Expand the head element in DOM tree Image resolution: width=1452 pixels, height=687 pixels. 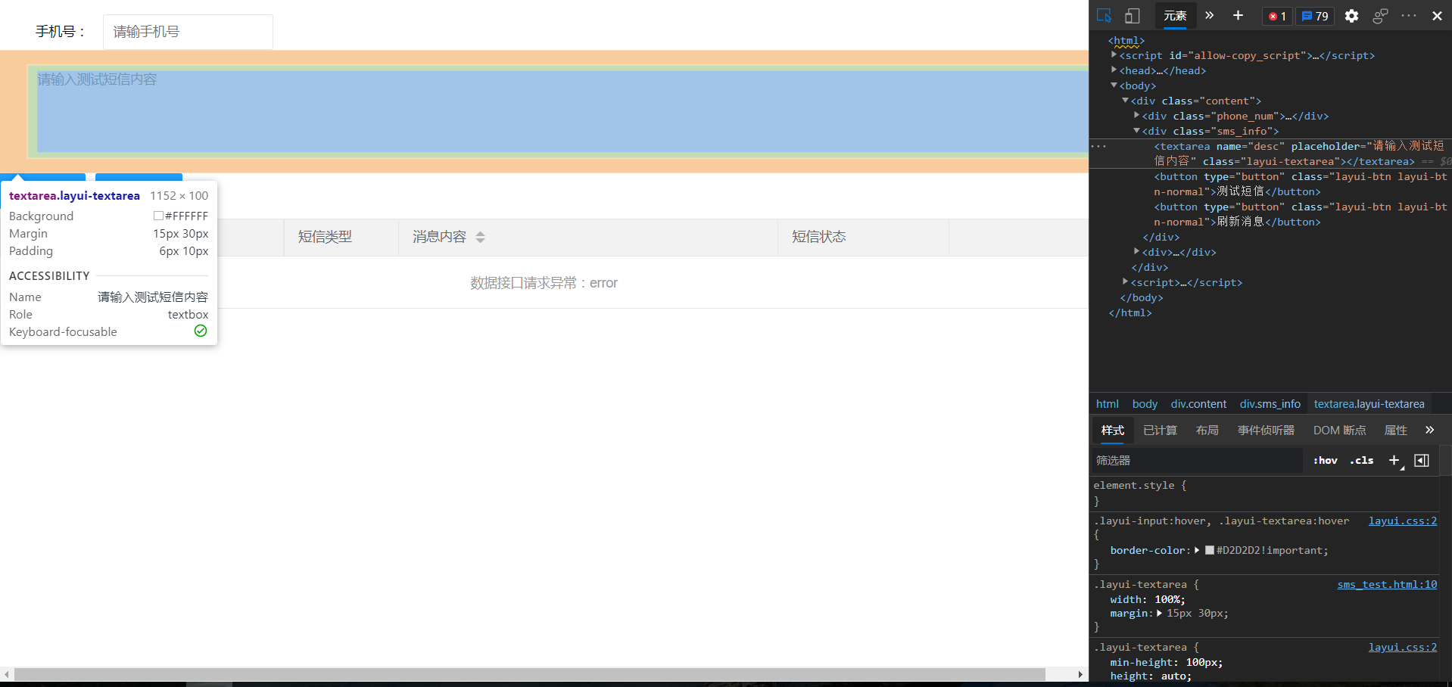point(1113,70)
